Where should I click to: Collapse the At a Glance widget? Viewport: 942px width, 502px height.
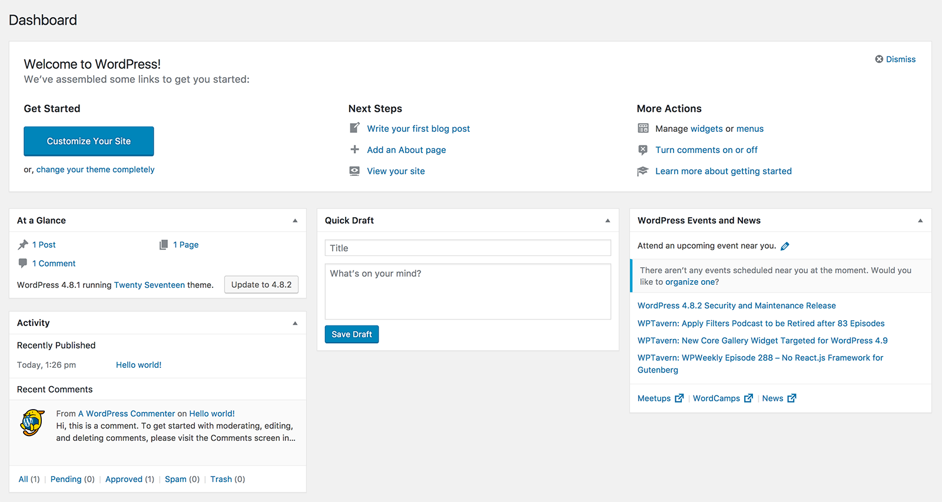(x=295, y=221)
